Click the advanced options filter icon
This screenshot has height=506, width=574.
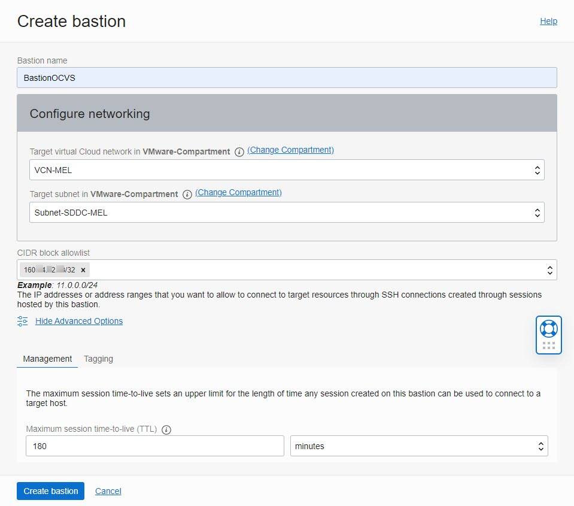click(x=23, y=321)
